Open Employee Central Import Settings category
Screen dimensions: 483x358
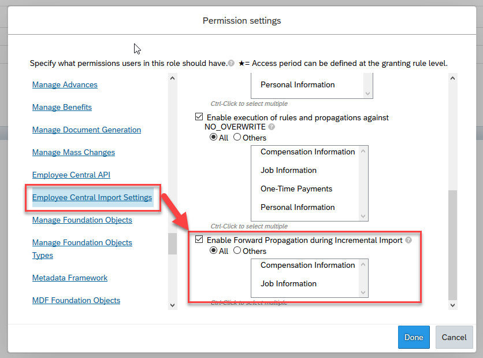[92, 197]
